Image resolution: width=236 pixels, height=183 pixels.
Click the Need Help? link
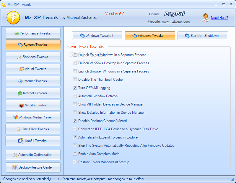(219, 18)
